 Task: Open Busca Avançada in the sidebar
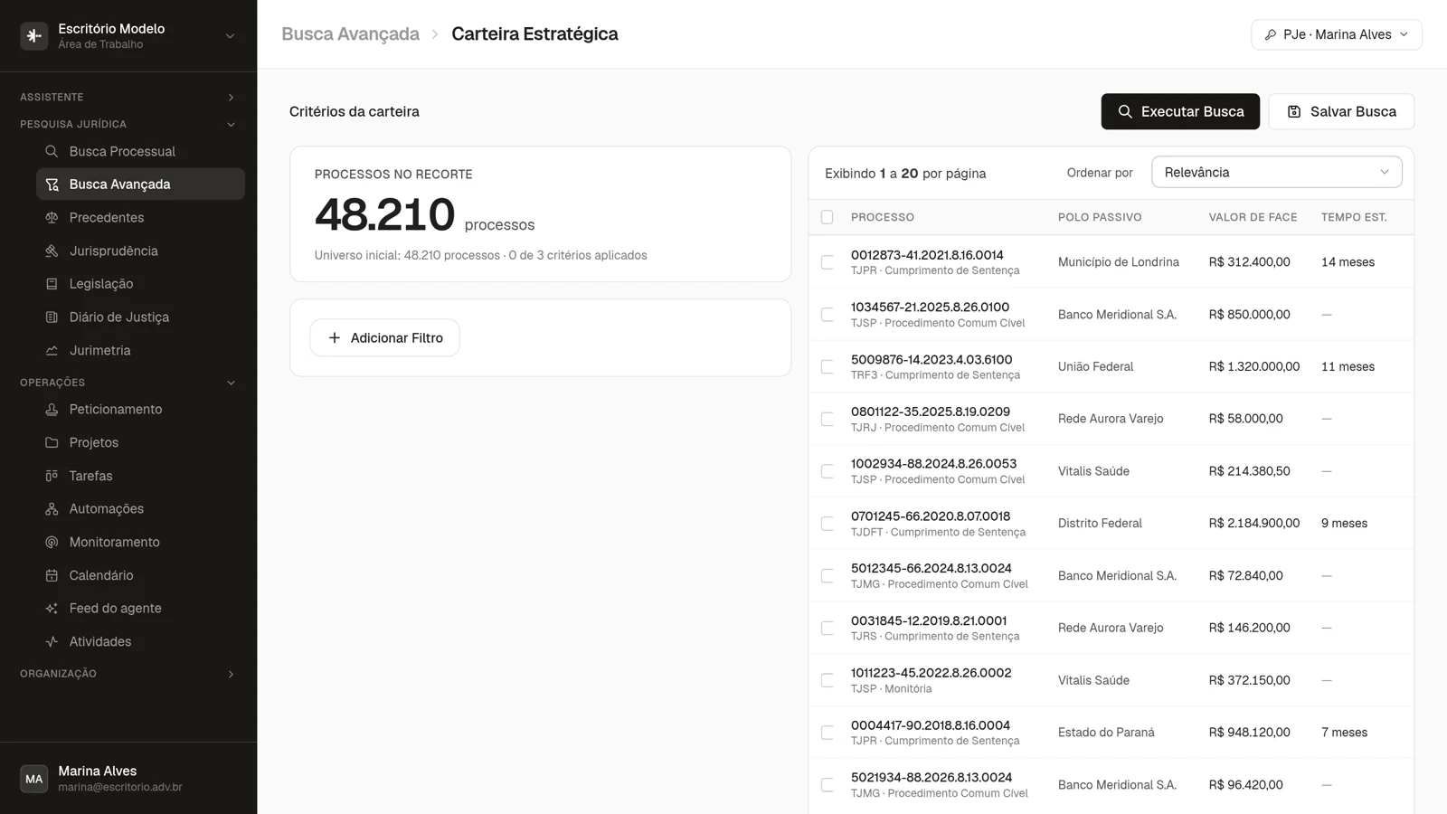(x=140, y=184)
